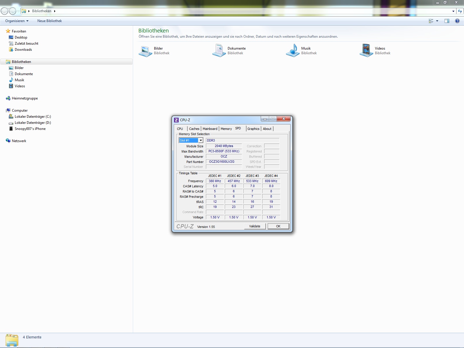Close the CPU-Z window
The image size is (464, 348).
coord(284,119)
